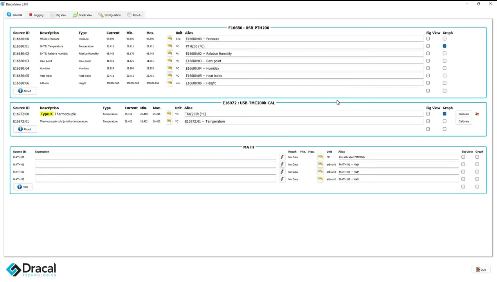This screenshot has height=282, width=497.
Task: Quit DracalView with the Quit button
Action: (481, 269)
